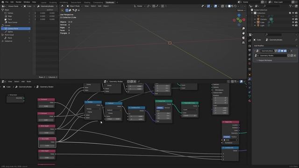The width and height of the screenshot is (299, 168).
Task: Click the Blender logo icon in top bar
Action: [x=3, y=2]
